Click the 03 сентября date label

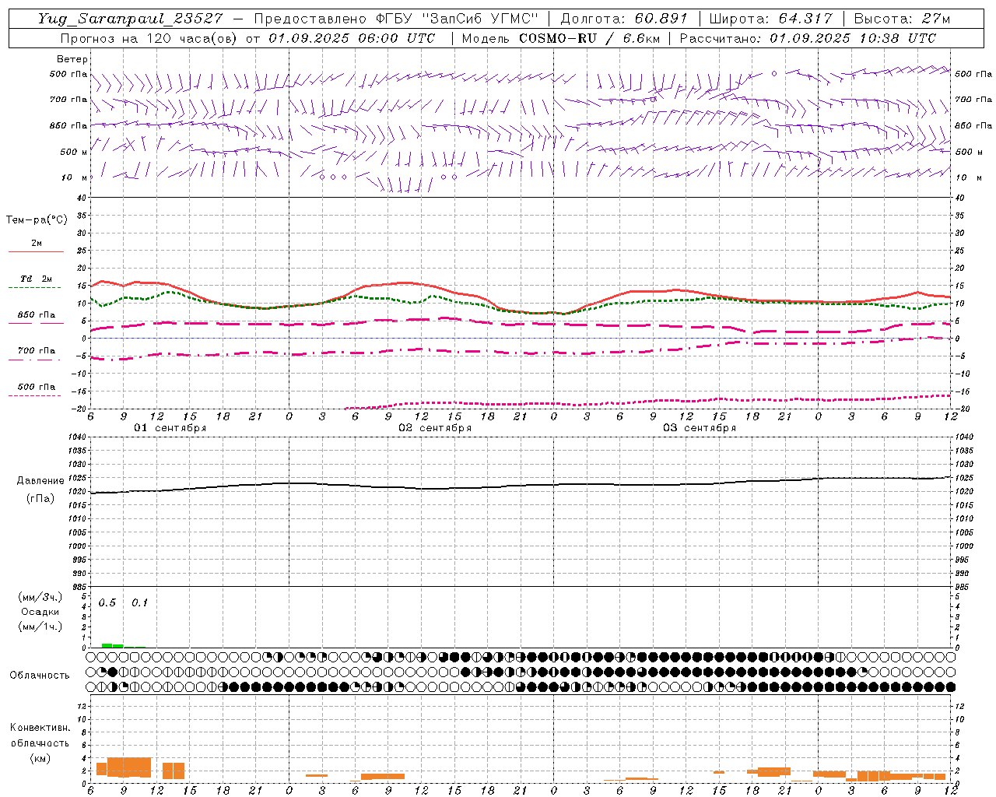coord(700,428)
